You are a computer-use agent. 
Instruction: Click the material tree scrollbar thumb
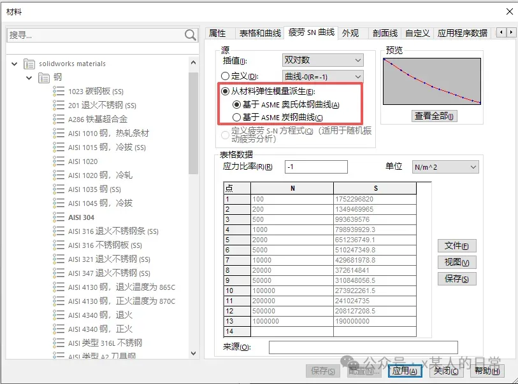click(193, 123)
